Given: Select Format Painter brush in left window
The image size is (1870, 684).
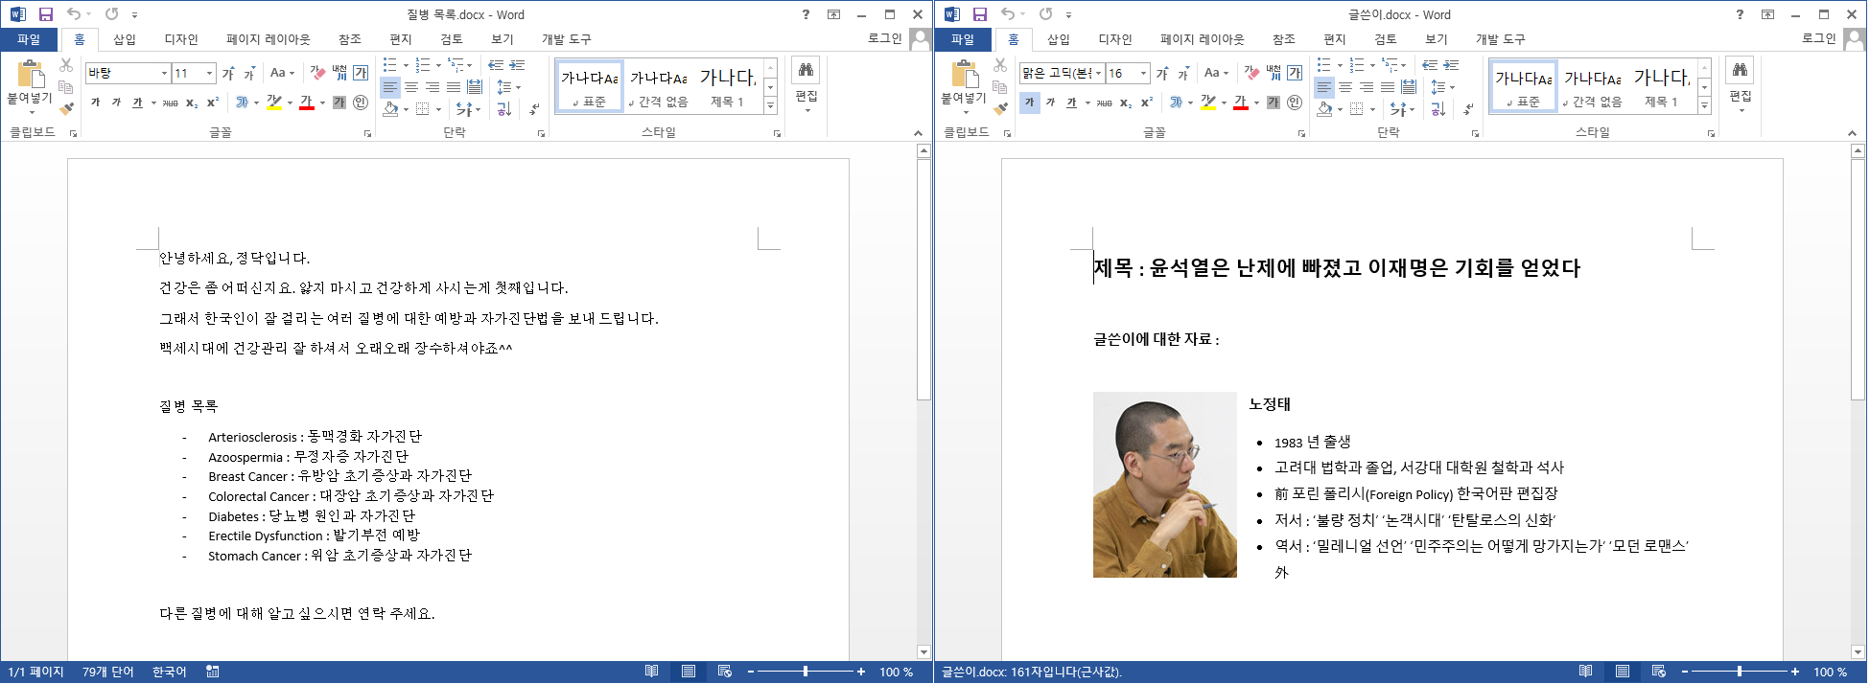Looking at the screenshot, I should pos(66,108).
